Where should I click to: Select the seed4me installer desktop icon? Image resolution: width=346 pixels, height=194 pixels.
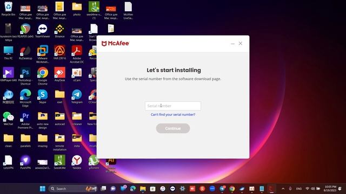click(94, 10)
